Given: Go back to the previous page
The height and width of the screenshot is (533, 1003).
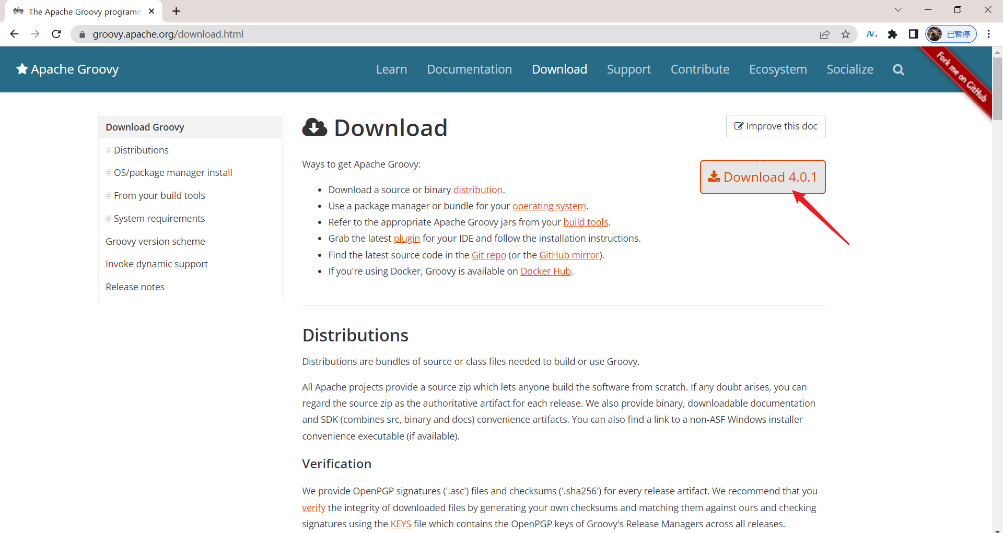Looking at the screenshot, I should click(14, 34).
